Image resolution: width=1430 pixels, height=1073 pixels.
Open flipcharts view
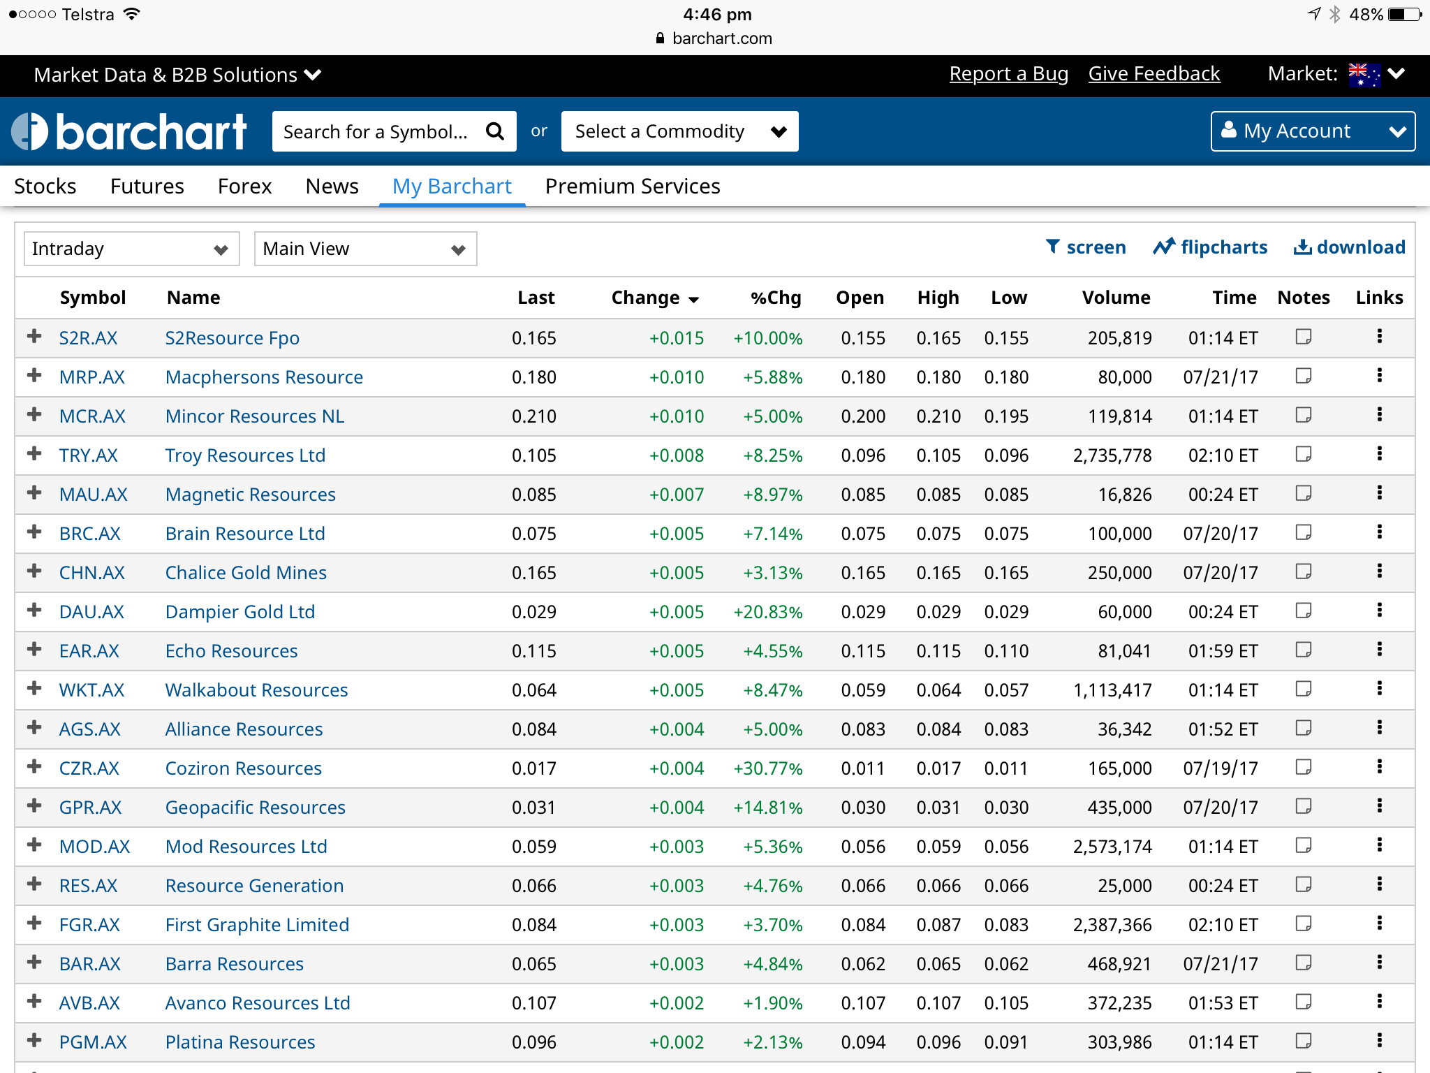coord(1210,247)
